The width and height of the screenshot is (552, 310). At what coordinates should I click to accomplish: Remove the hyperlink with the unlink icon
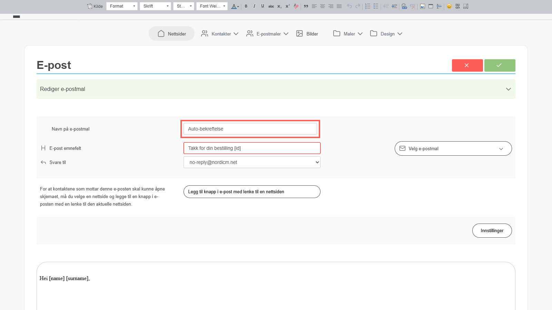pyautogui.click(x=413, y=6)
